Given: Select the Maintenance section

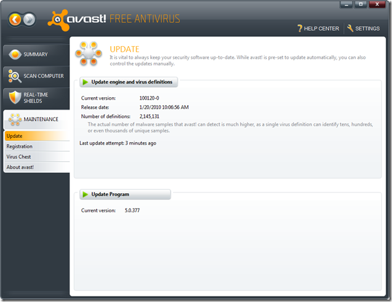Looking at the screenshot, I should click(x=36, y=119).
